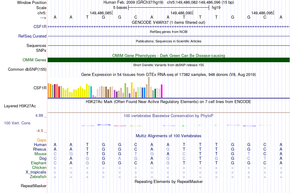Click the Window Position label
This screenshot has width=290, height=193.
coord(32,2)
